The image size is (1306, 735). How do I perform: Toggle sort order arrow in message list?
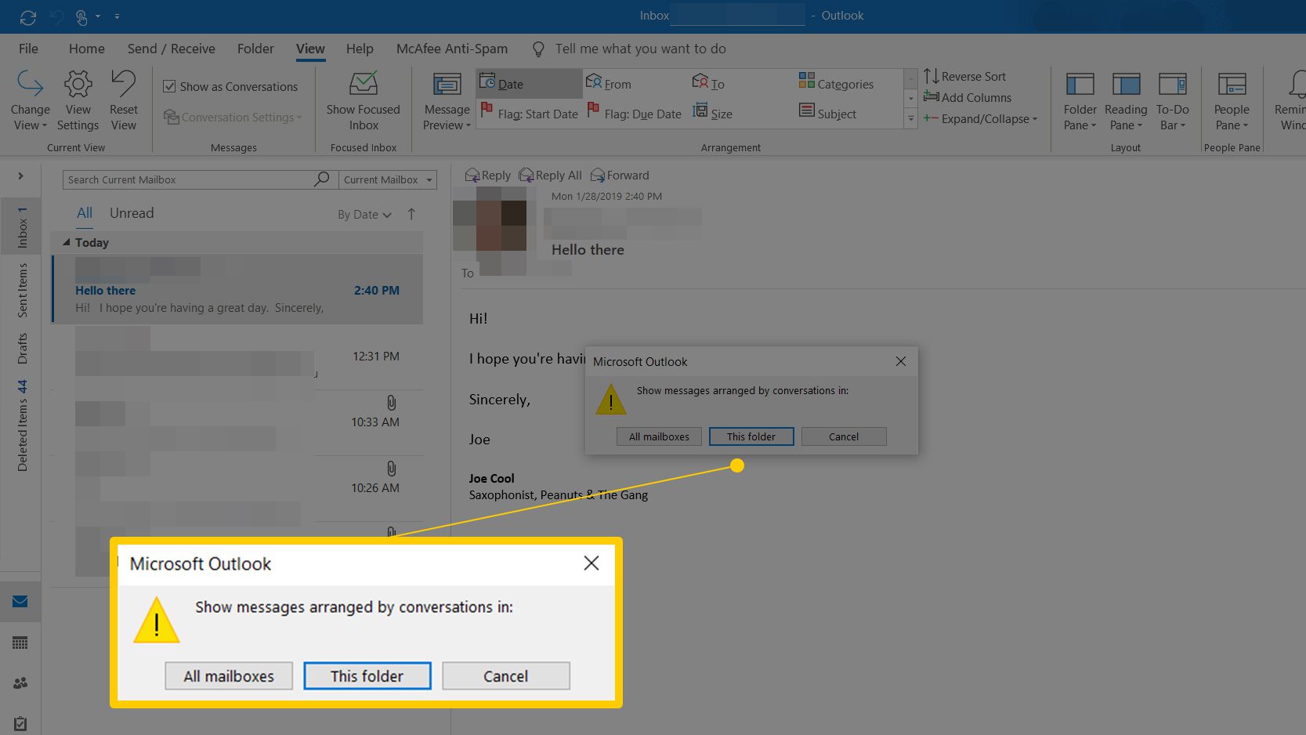coord(411,214)
